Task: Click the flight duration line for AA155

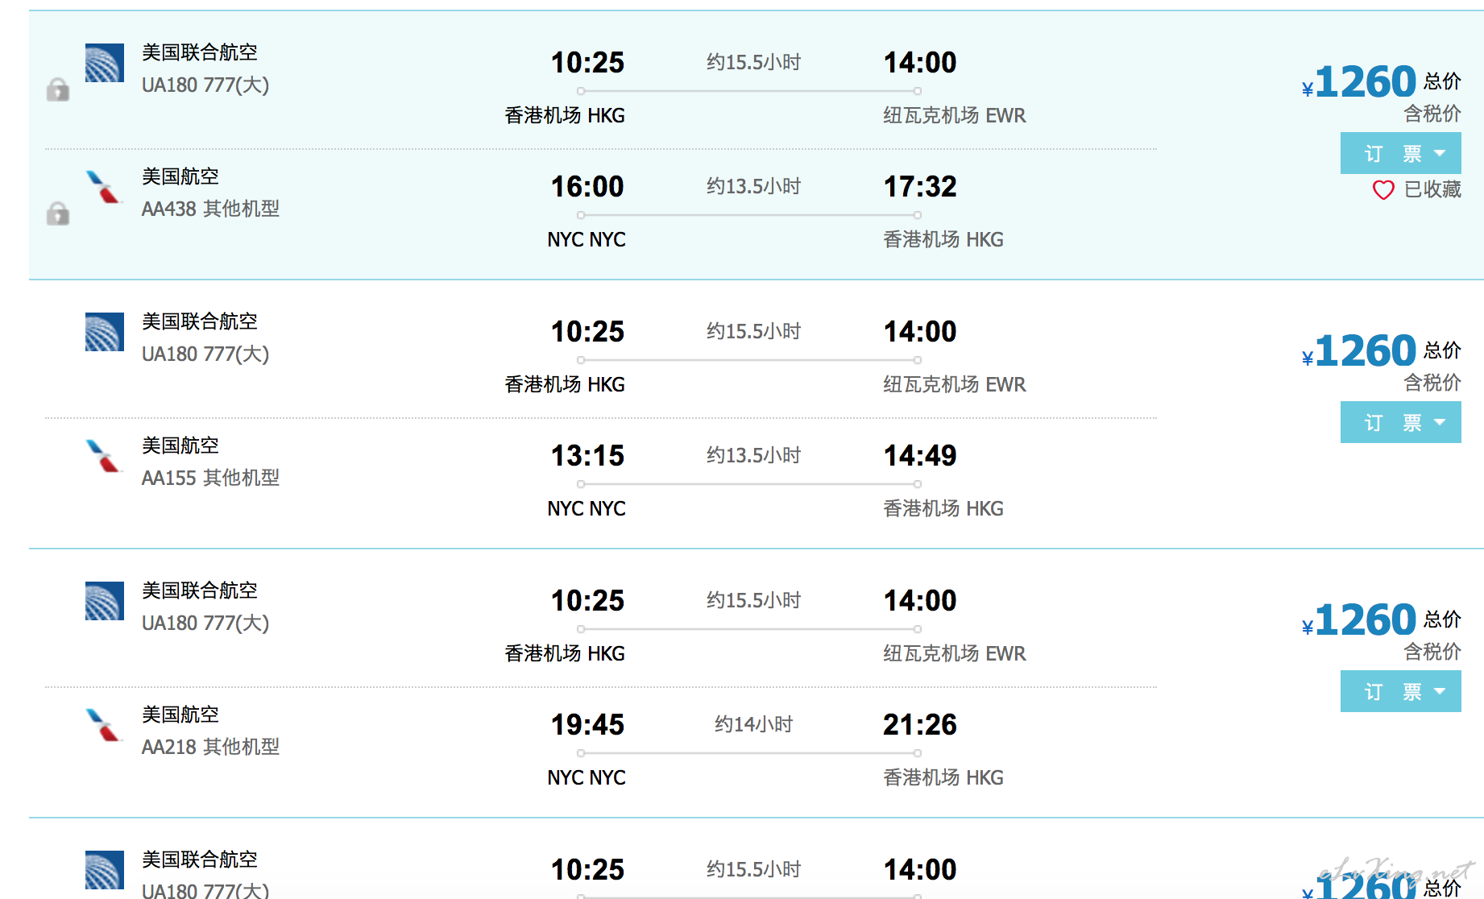Action: coord(749,484)
